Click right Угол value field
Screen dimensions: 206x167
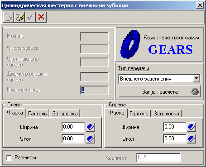[175, 138]
